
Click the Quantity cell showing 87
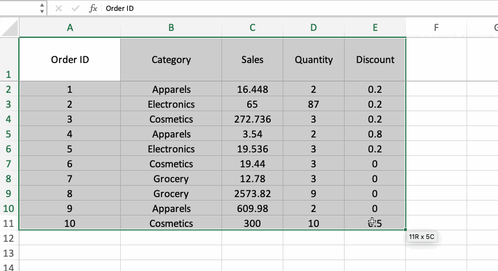coord(314,104)
